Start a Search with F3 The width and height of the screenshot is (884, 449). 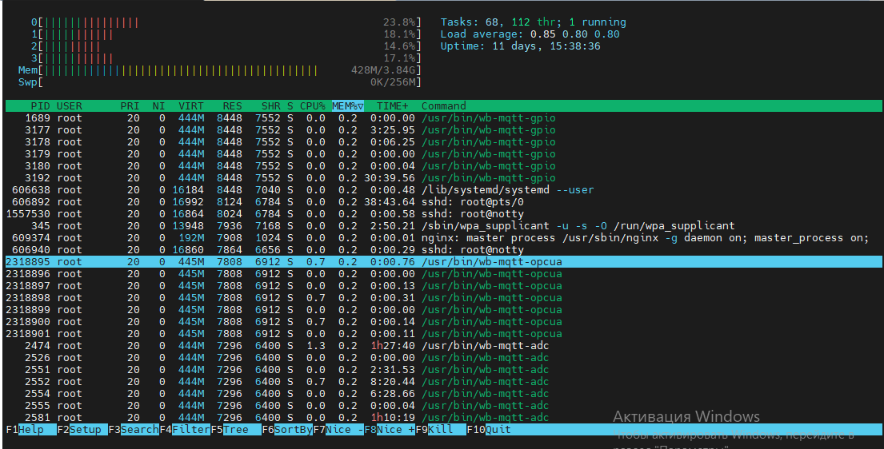point(134,429)
